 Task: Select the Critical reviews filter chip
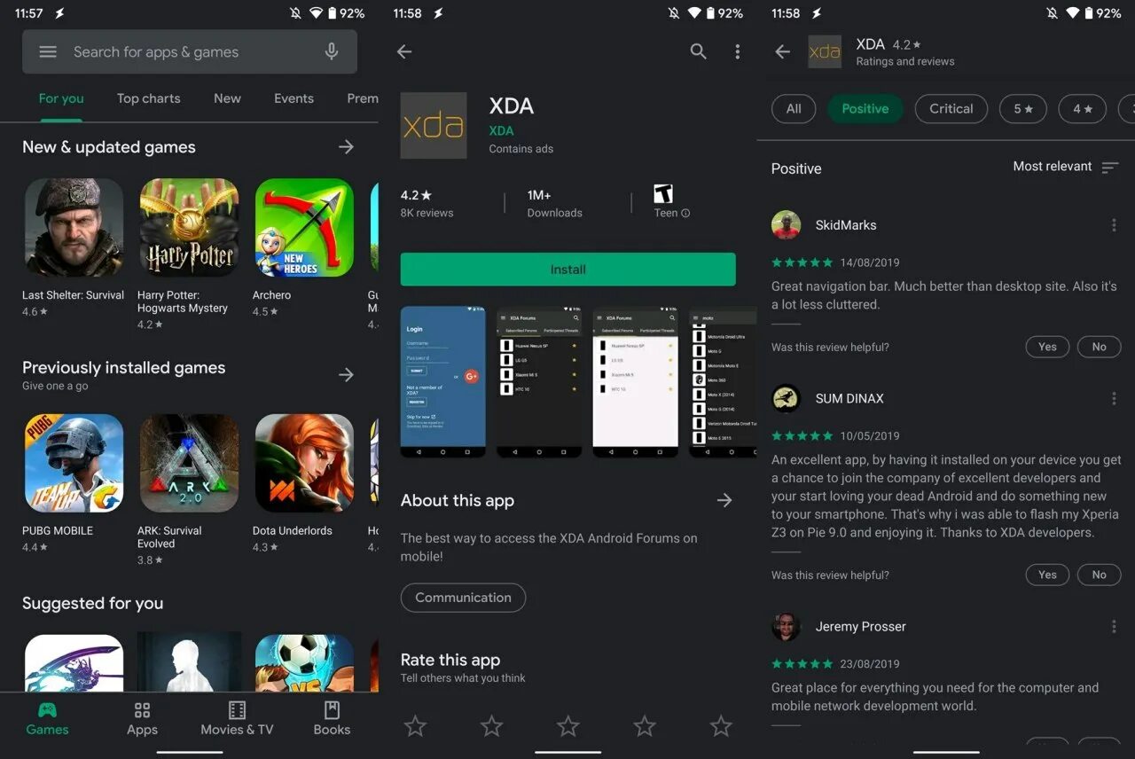click(x=951, y=109)
